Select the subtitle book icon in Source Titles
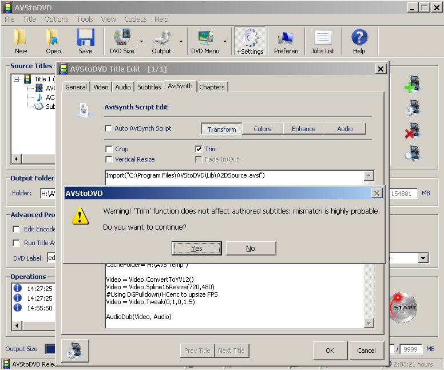This screenshot has height=370, width=444. [39, 107]
